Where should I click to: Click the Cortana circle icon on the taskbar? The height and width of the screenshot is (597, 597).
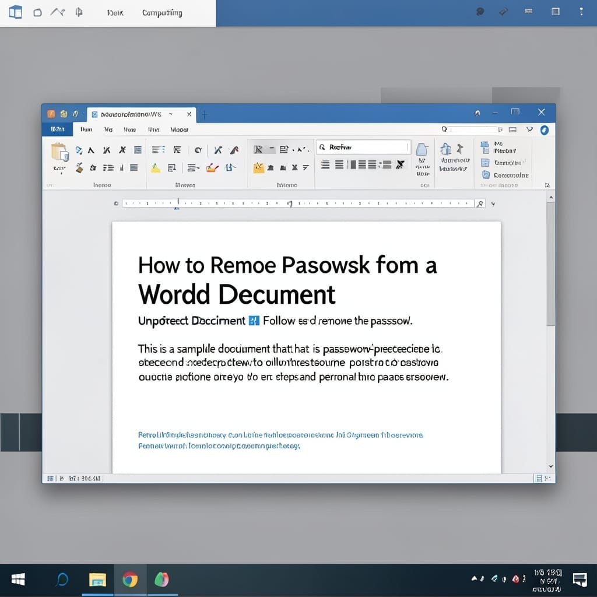[62, 580]
